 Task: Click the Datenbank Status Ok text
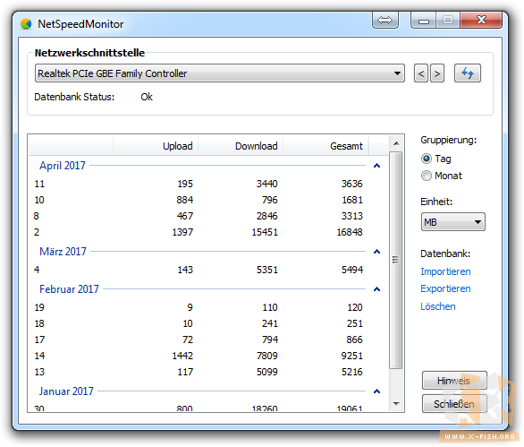click(147, 97)
